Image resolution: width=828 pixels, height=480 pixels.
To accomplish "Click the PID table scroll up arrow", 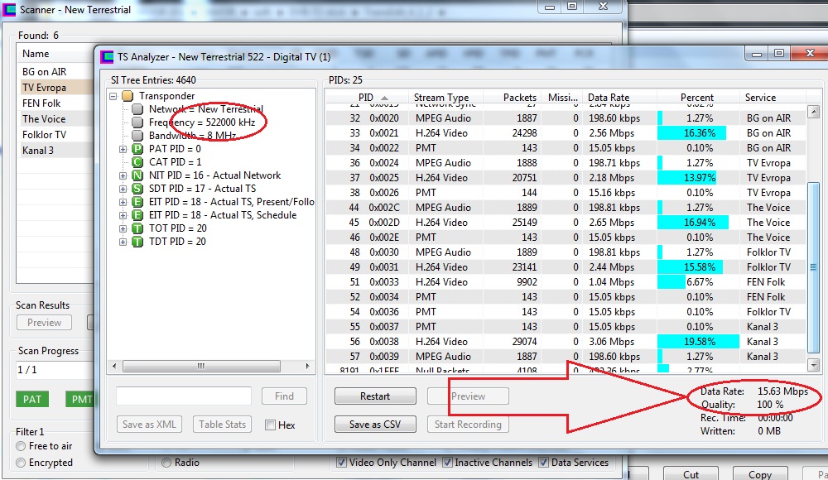I will point(813,112).
